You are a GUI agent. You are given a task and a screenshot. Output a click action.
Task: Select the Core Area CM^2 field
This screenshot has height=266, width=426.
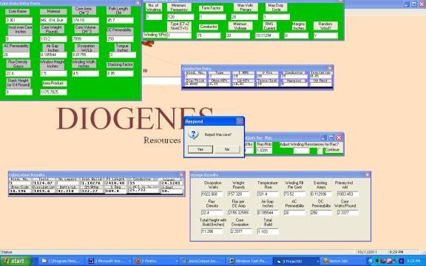point(85,21)
